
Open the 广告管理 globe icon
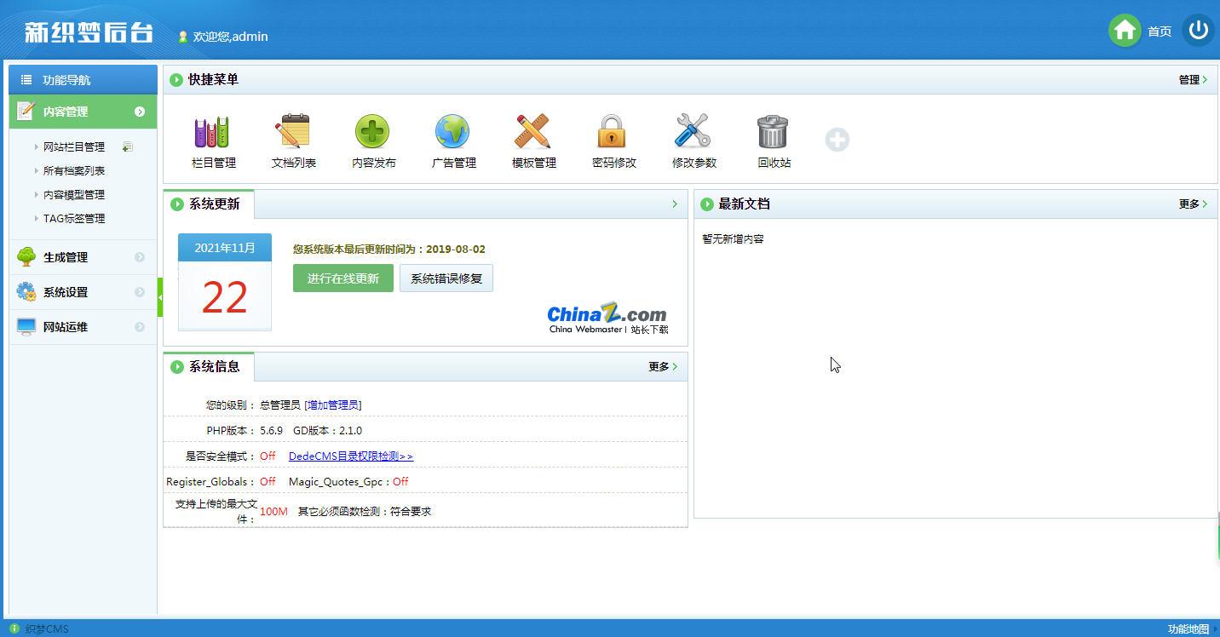452,132
